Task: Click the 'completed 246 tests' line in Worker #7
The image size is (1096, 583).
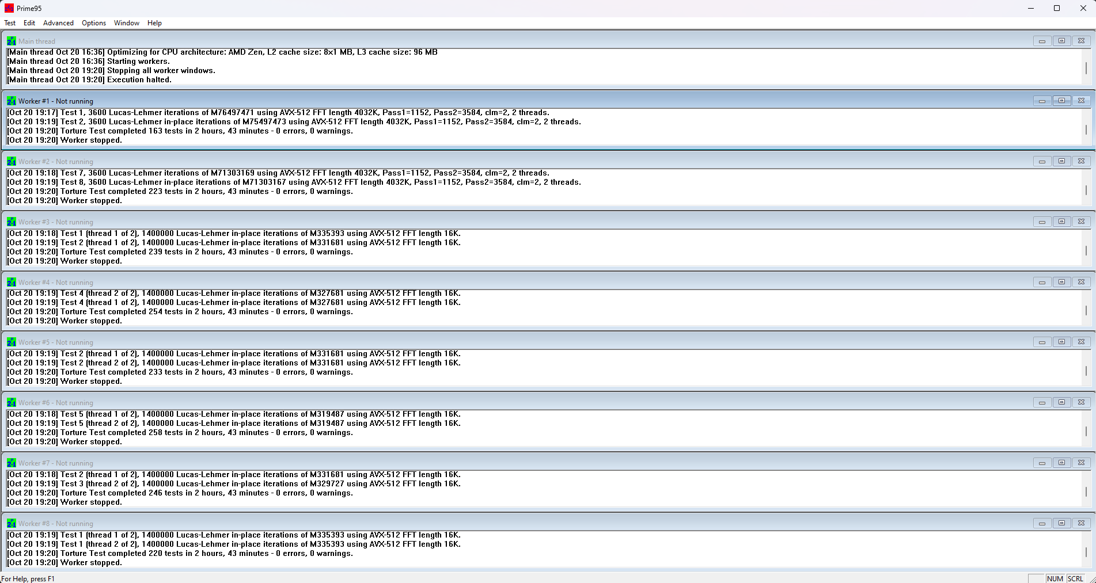Action: tap(180, 493)
